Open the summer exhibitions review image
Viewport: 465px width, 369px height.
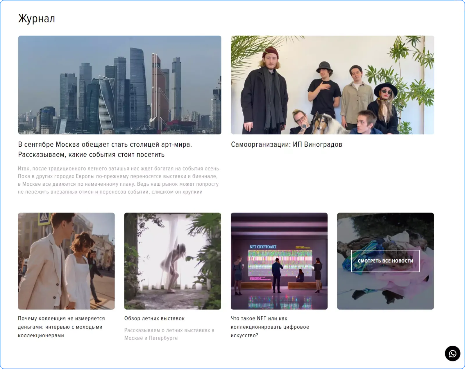173,261
